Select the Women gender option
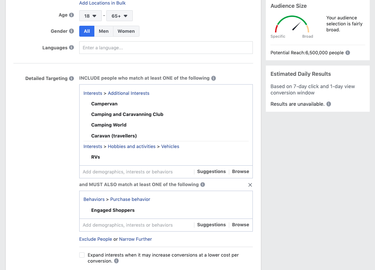 coord(126,31)
